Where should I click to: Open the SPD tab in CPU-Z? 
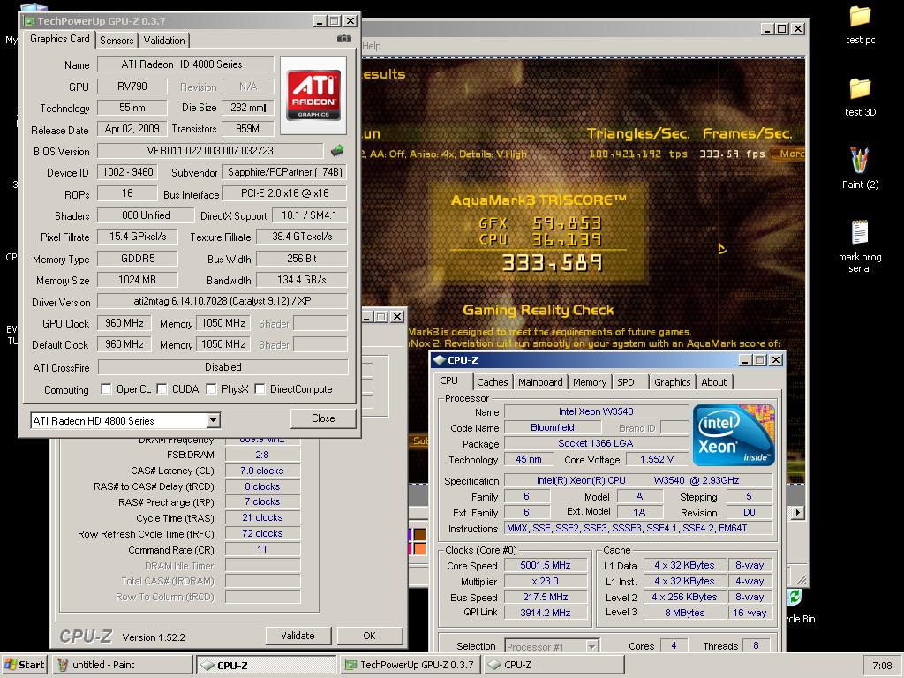tap(626, 382)
